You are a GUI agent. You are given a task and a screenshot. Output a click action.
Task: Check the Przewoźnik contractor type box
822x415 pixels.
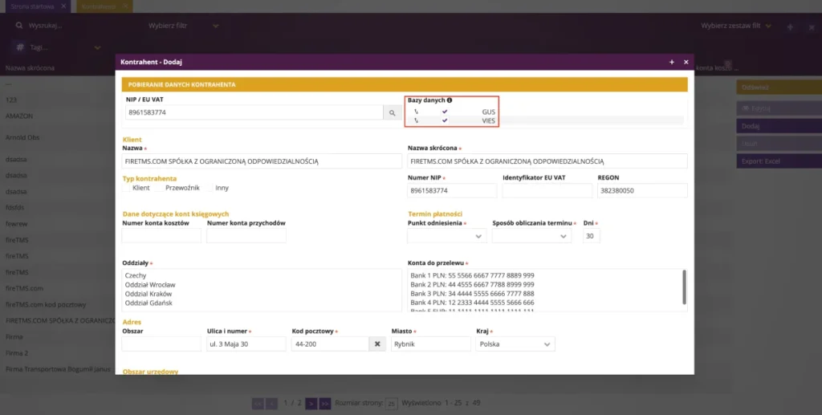[159, 188]
